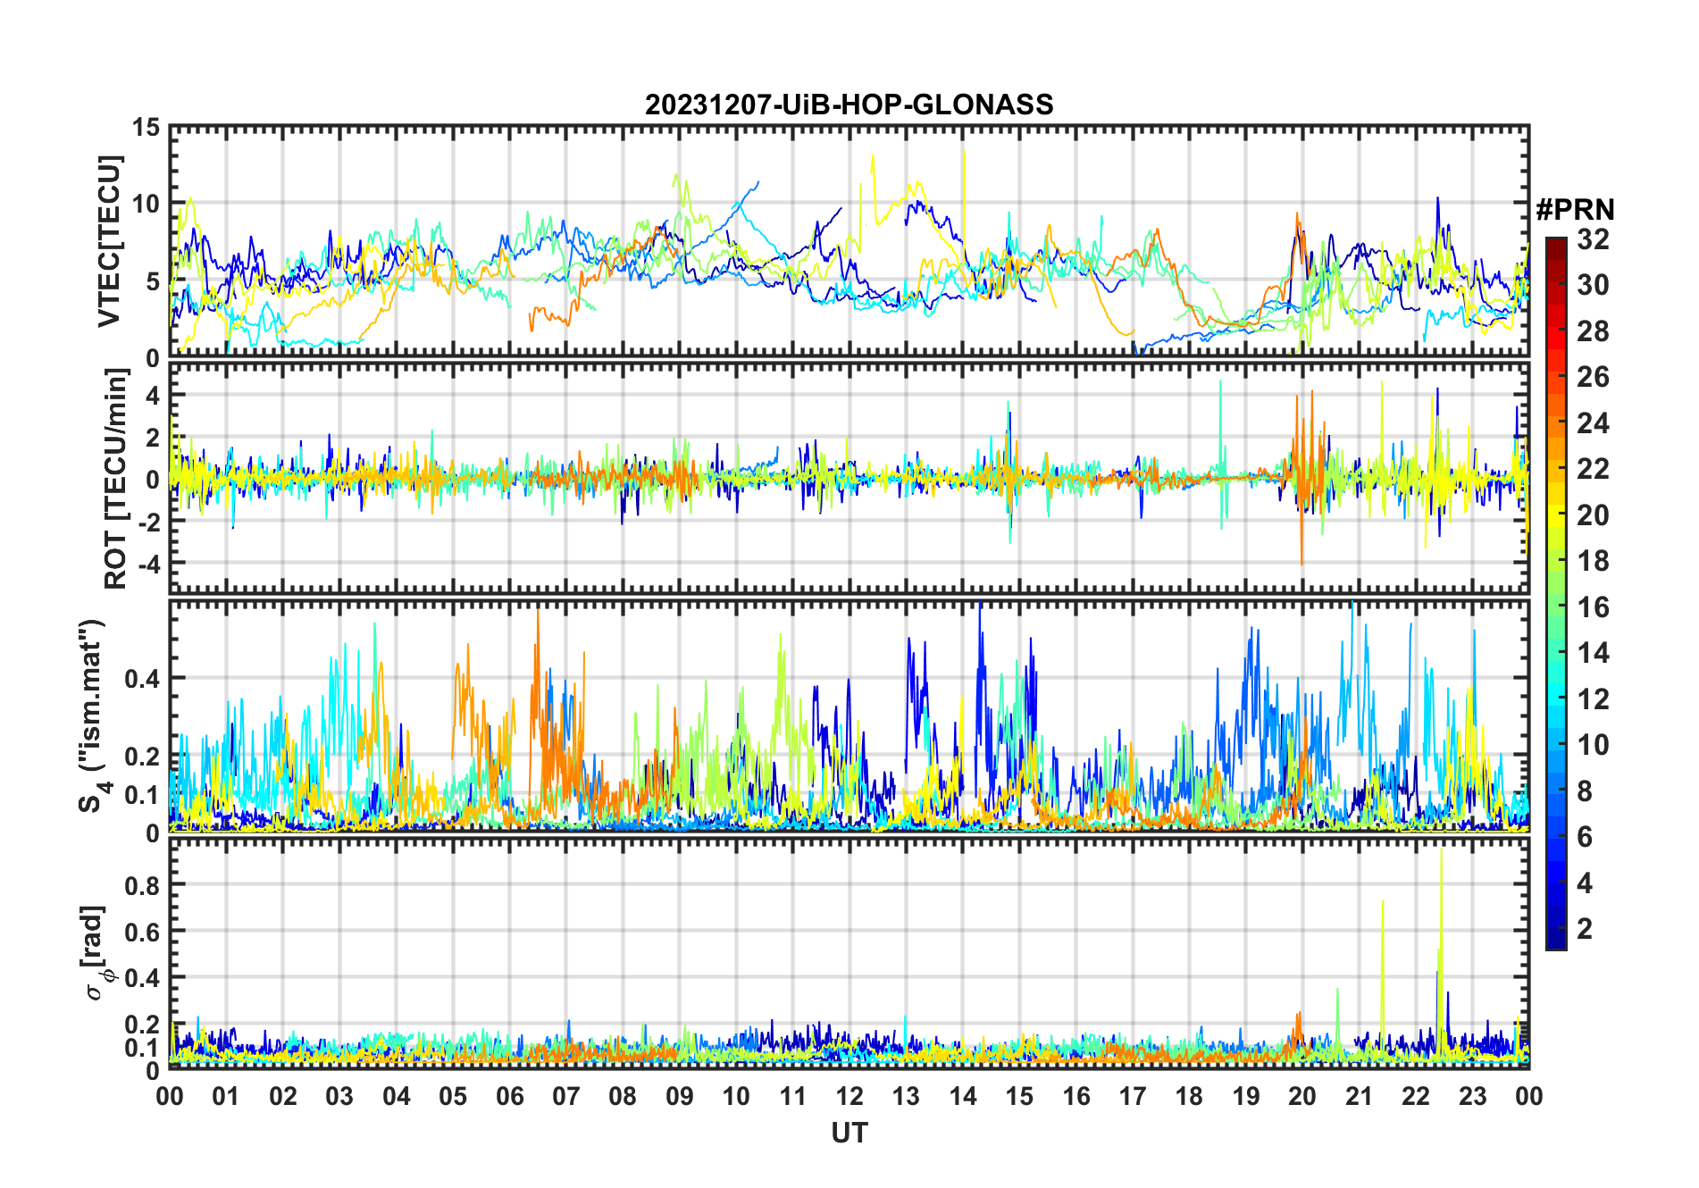Click colorbar tick label 32
1699x1188 pixels.
point(1593,238)
